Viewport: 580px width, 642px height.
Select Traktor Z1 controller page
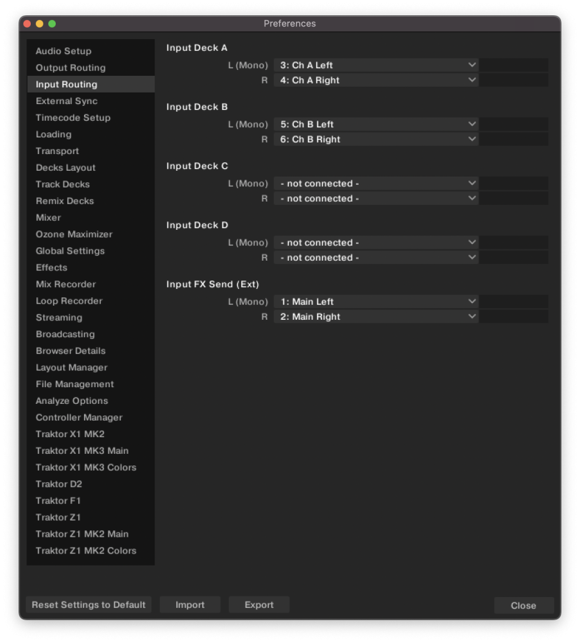91,517
